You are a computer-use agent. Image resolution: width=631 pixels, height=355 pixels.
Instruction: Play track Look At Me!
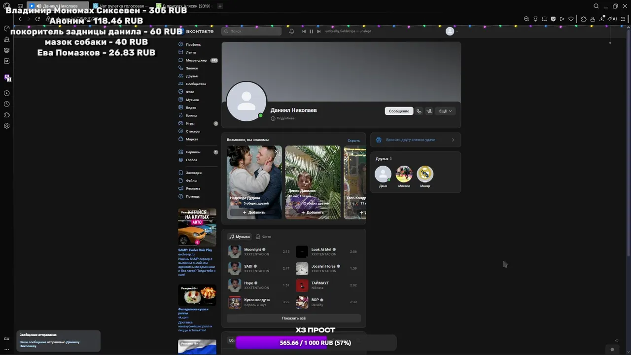click(x=302, y=251)
